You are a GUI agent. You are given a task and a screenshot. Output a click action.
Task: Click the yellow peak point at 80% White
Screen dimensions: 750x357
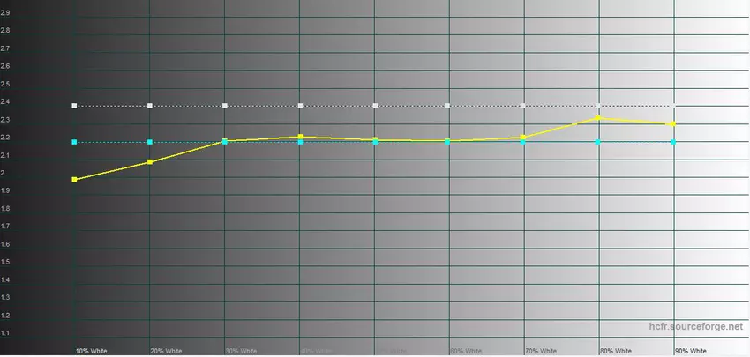(x=599, y=118)
